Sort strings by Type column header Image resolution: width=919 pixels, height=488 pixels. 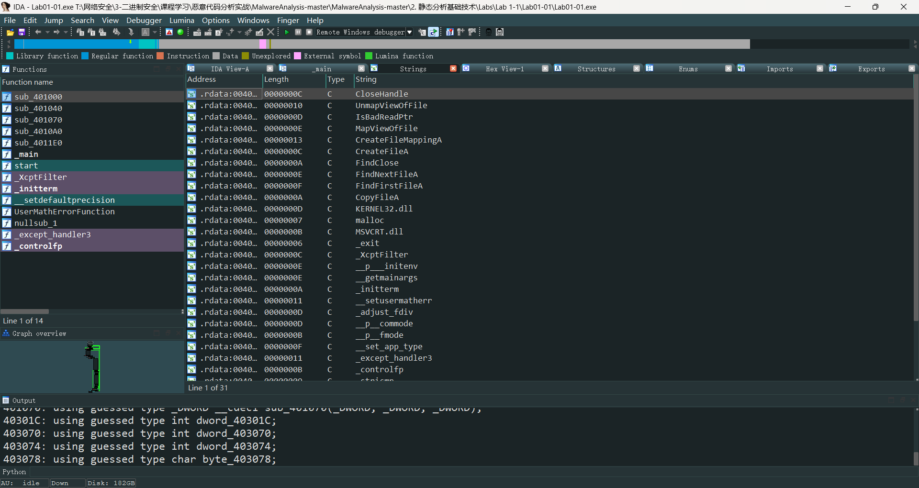[x=339, y=79]
